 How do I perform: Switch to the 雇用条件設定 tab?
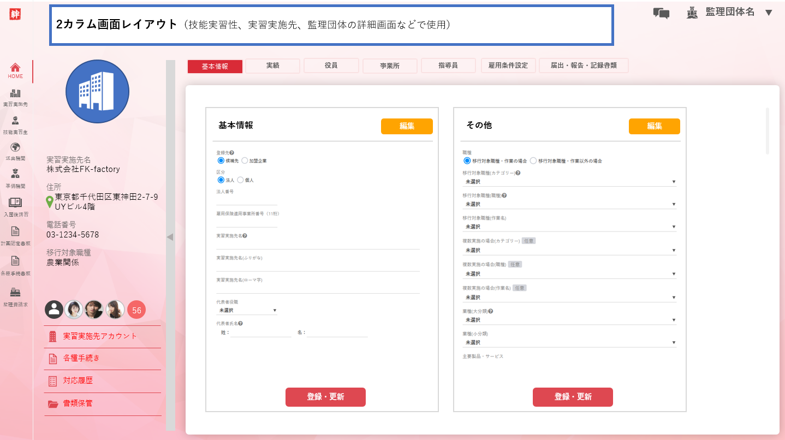(508, 66)
